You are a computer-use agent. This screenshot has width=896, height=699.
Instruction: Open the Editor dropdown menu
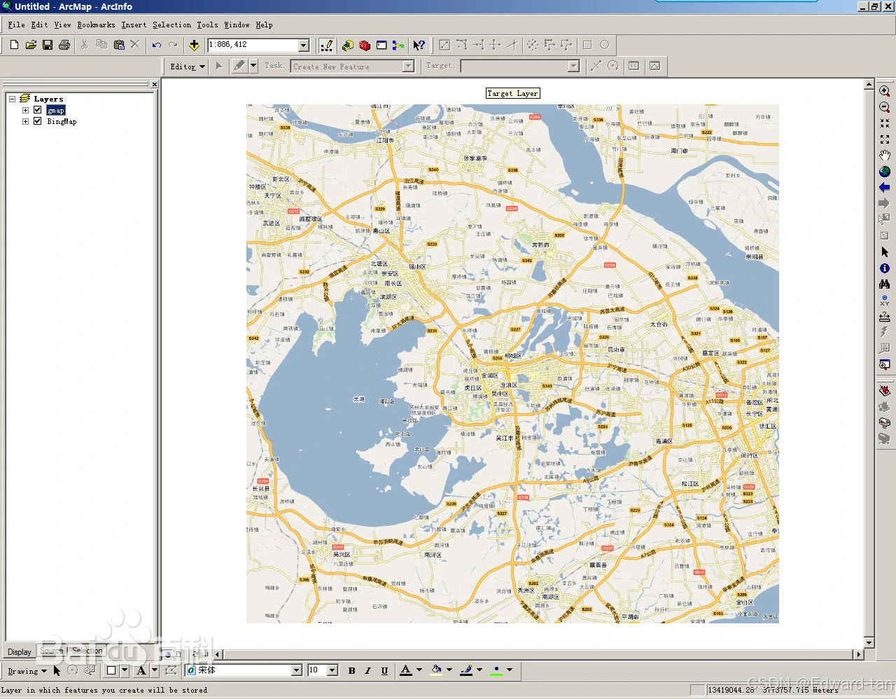[188, 67]
